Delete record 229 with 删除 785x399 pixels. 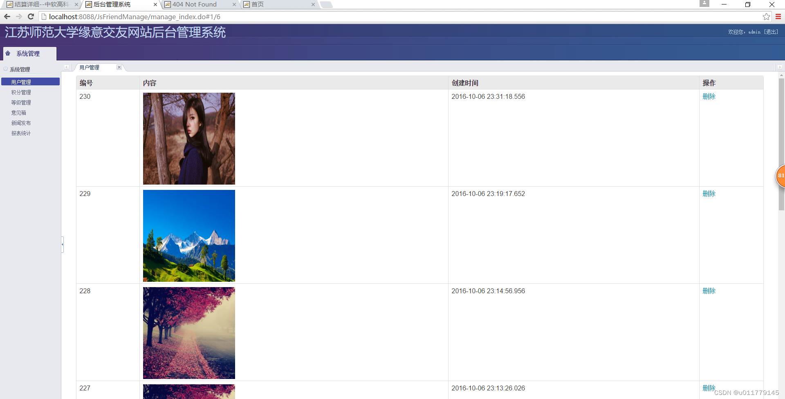coord(709,194)
